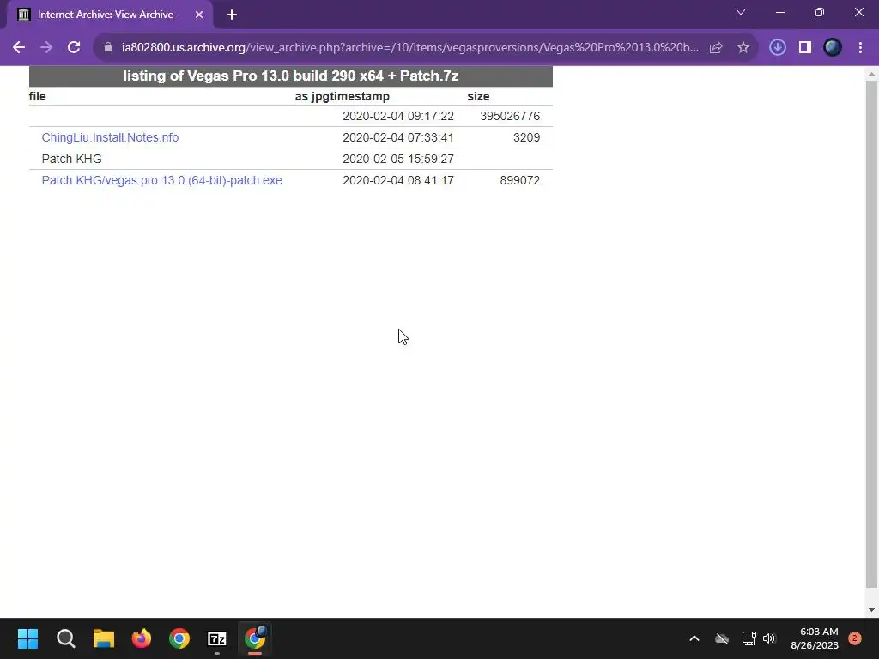Screen dimensions: 879x659
Task: Click the scrollbar down arrow
Action: [871, 610]
